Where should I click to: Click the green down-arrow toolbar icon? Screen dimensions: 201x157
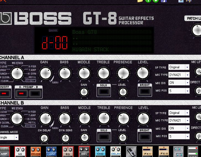(x=156, y=1)
